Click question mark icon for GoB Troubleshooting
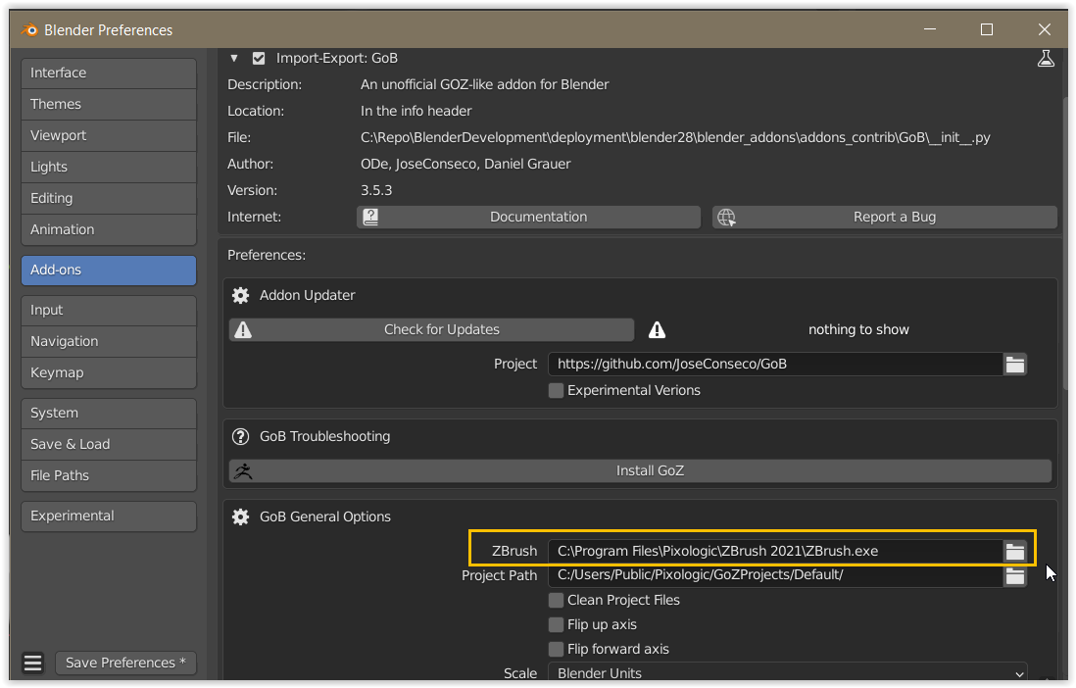This screenshot has height=688, width=1076. tap(241, 436)
